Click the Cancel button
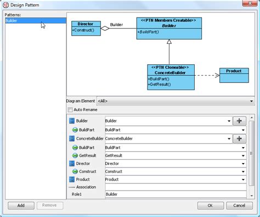Image resolution: width=260 pixels, height=217 pixels. [x=240, y=205]
